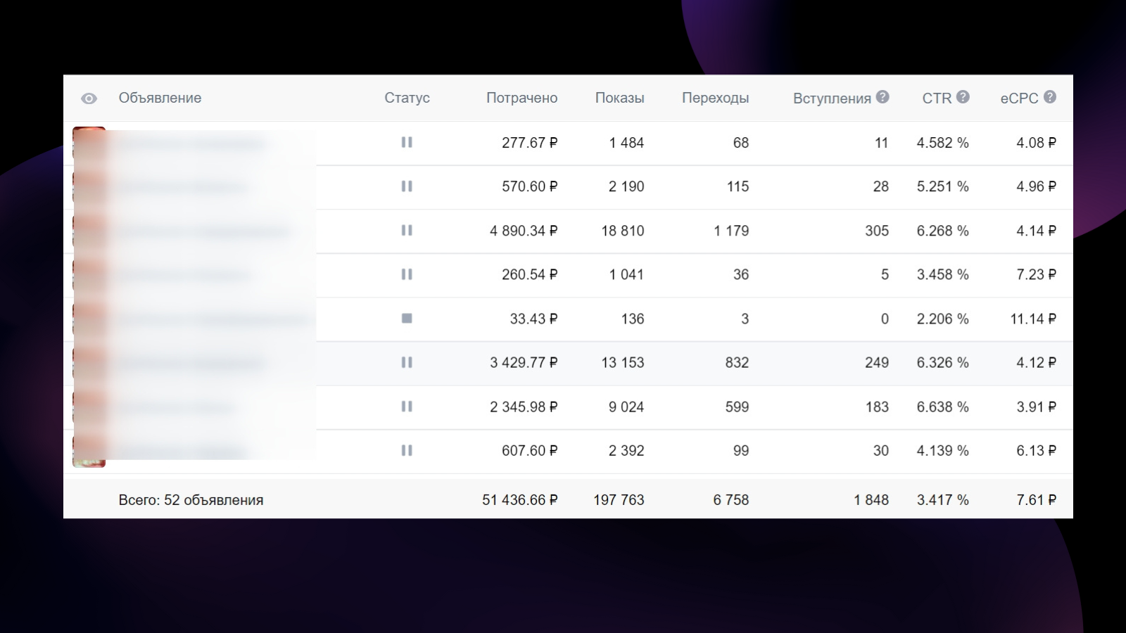The width and height of the screenshot is (1126, 633).
Task: Click the CTR help question icon
Action: pyautogui.click(x=963, y=97)
